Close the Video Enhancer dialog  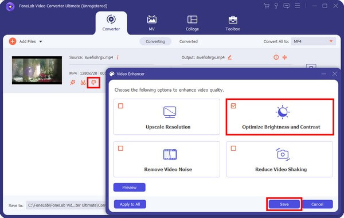point(335,74)
